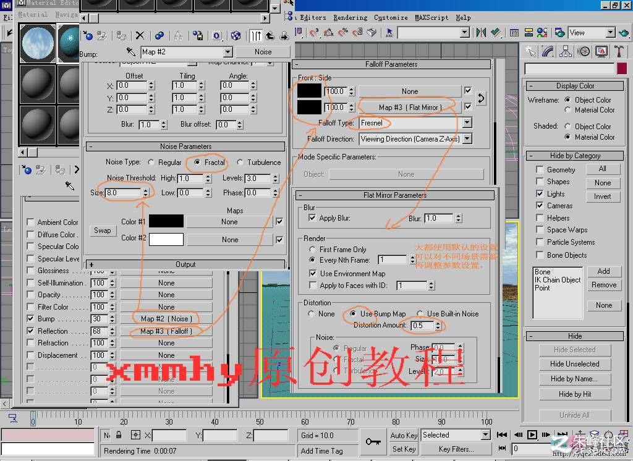Click Quick Render teapot icon
633x461 pixels.
point(624,33)
